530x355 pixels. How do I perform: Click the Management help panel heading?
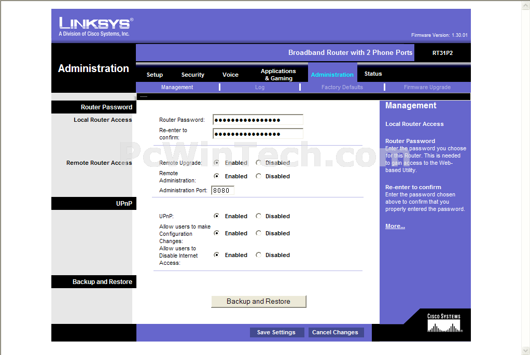click(x=411, y=106)
